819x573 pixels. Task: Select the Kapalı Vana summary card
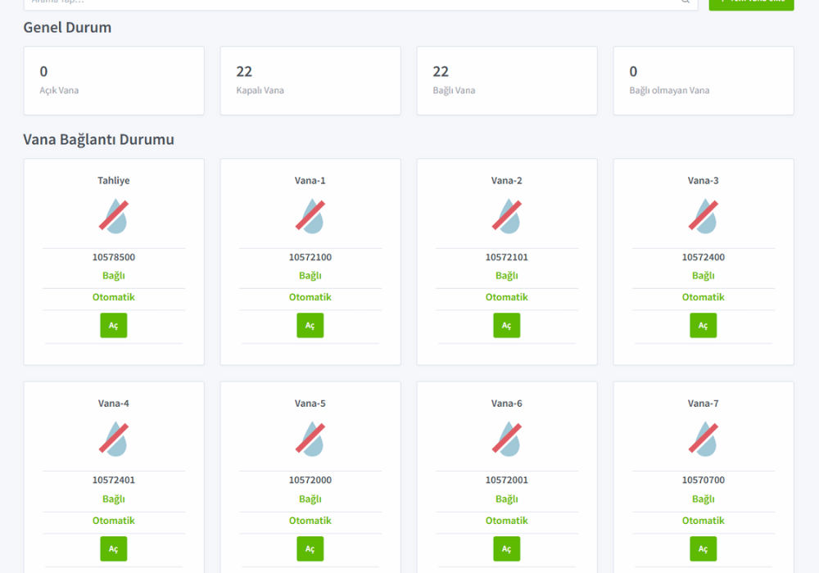pyautogui.click(x=310, y=80)
